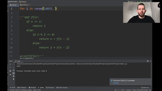
Task: Open the Python Console tool window
Action: (x=62, y=88)
